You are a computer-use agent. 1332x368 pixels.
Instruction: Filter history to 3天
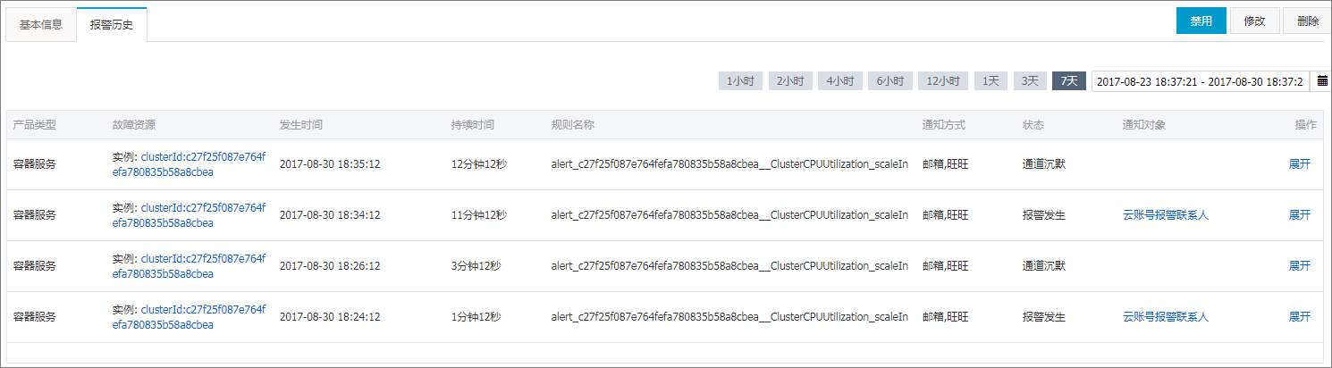[x=1030, y=81]
